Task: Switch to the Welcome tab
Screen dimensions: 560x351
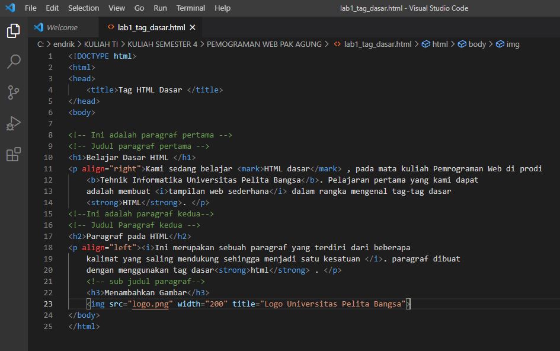Action: point(61,27)
